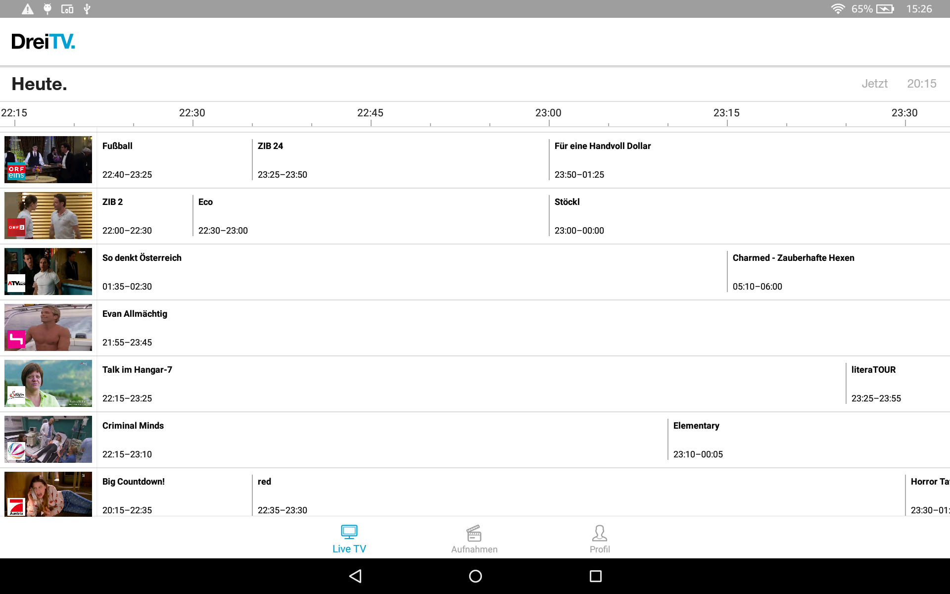Select the ORF eins channel thumbnail
This screenshot has width=950, height=594.
tap(48, 159)
